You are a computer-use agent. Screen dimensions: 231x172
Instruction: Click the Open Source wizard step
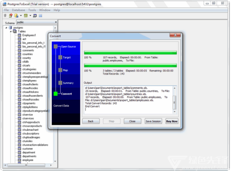pyautogui.click(x=68, y=46)
